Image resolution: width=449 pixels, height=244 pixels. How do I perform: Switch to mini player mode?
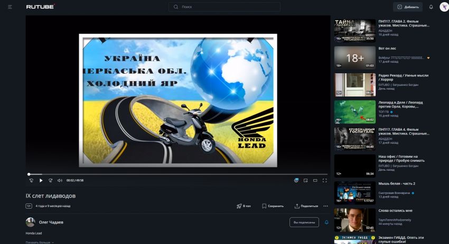305,180
